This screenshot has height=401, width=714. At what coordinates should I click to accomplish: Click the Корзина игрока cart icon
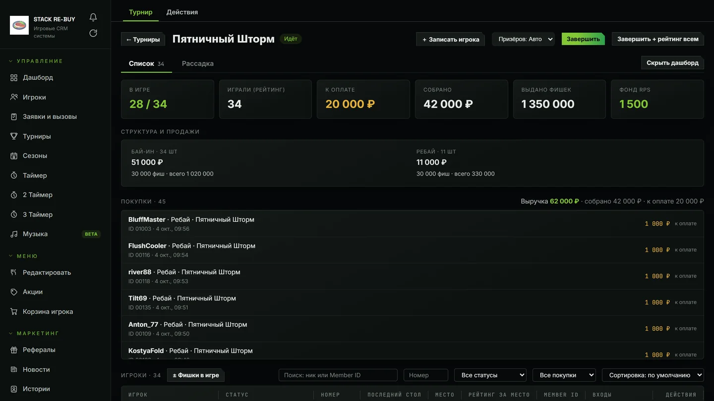pyautogui.click(x=14, y=311)
